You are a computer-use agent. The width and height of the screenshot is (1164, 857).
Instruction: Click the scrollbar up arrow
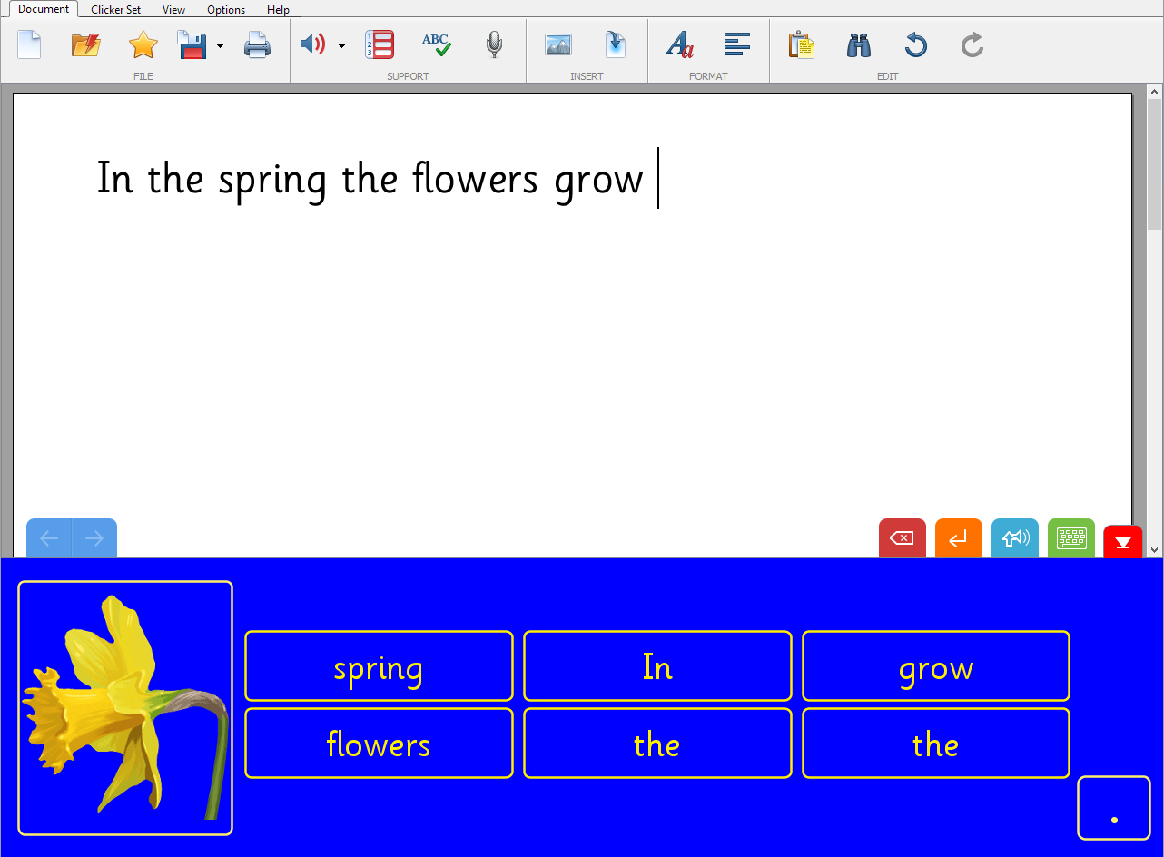click(1155, 92)
